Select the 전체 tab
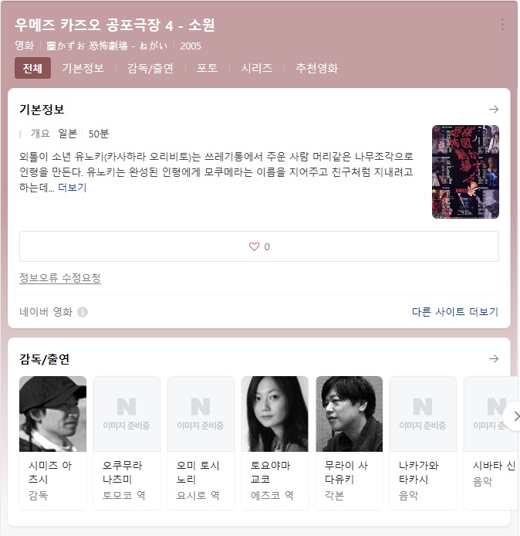 [32, 68]
